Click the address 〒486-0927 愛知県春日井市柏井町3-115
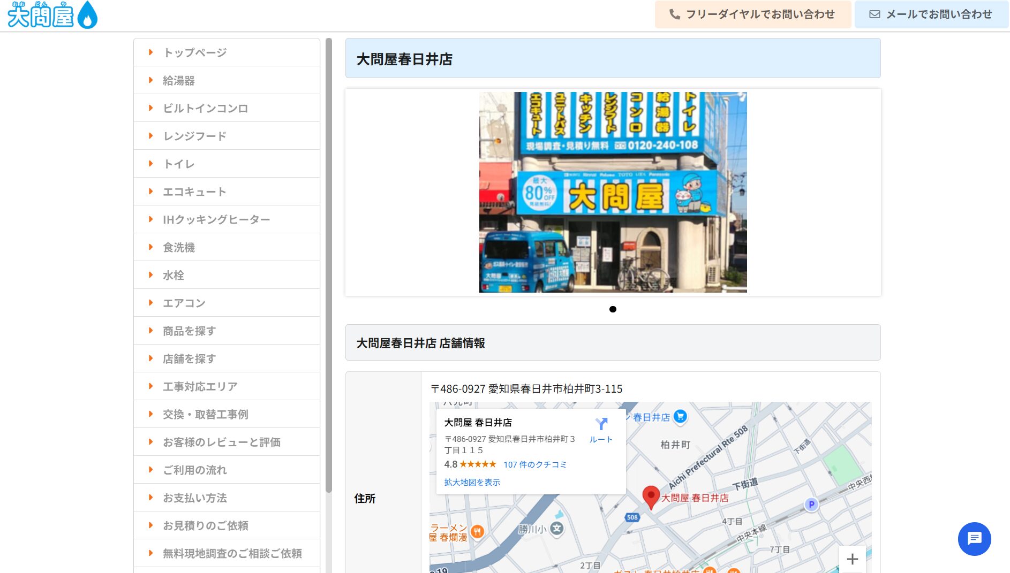Image resolution: width=1010 pixels, height=573 pixels. 526,389
